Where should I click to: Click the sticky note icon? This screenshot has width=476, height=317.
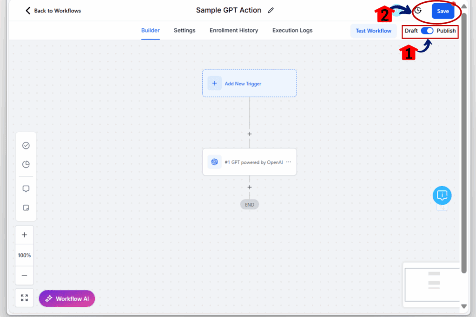coord(26,207)
